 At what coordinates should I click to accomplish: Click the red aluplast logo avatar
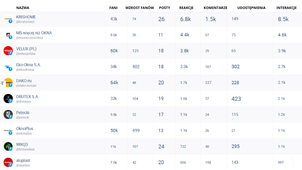(x=8, y=162)
